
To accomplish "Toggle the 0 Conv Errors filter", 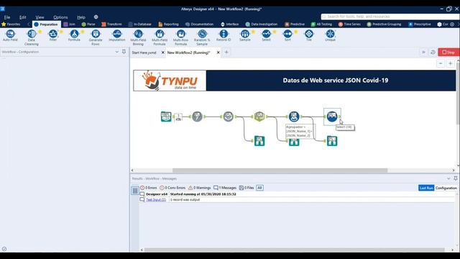I will point(172,188).
